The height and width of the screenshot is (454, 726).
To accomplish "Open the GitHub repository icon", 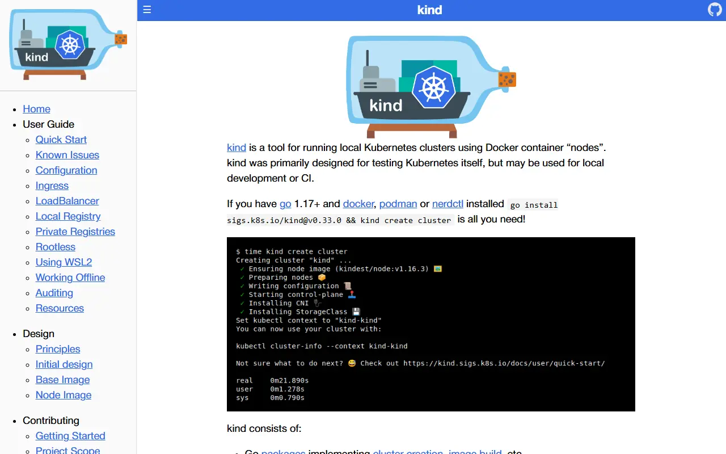I will pos(715,10).
